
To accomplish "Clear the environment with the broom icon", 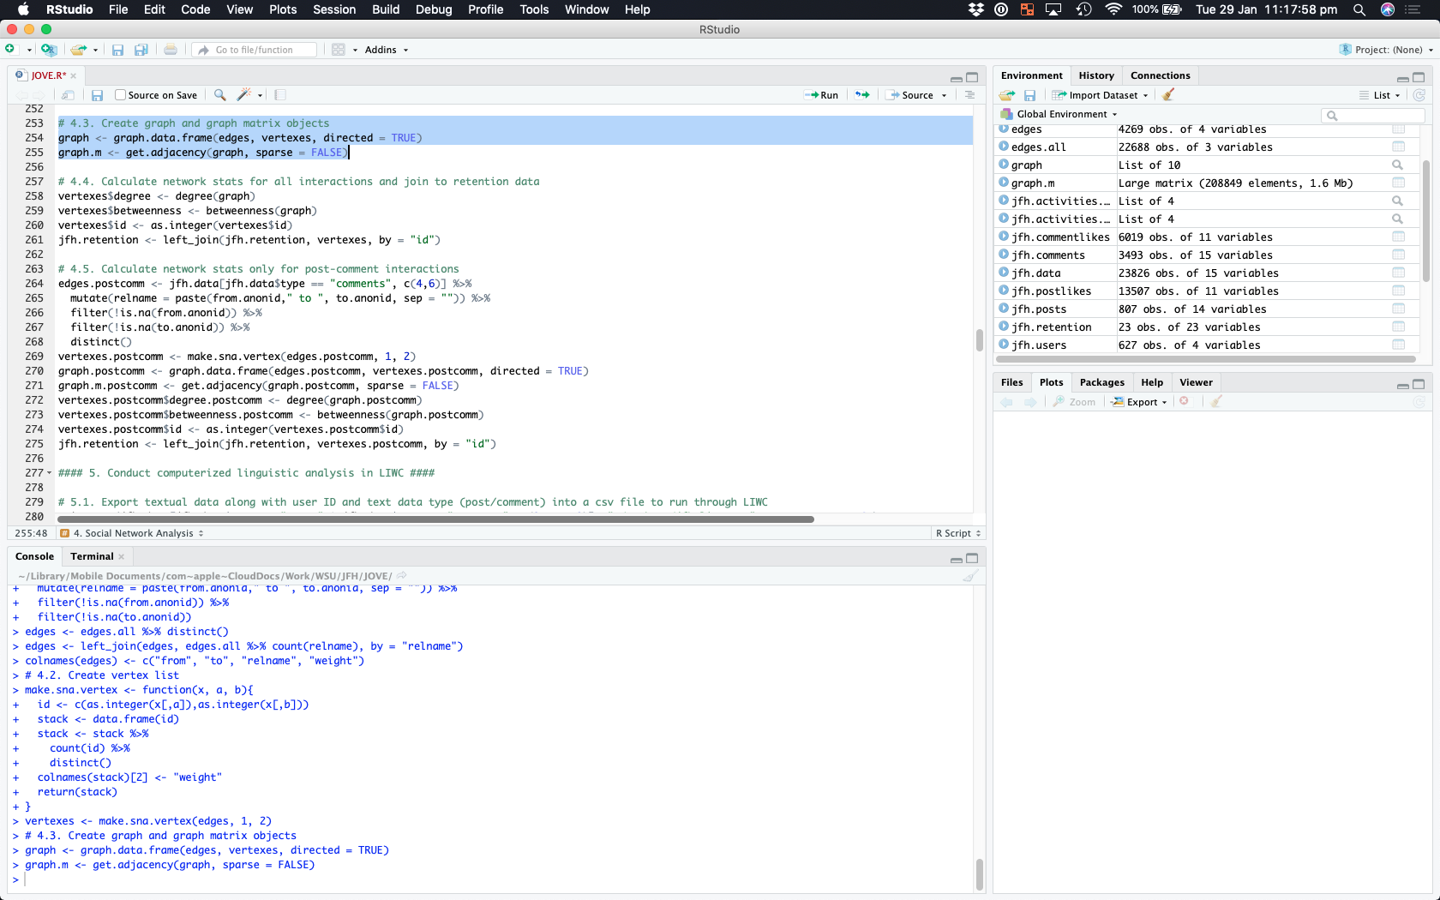I will point(1168,95).
